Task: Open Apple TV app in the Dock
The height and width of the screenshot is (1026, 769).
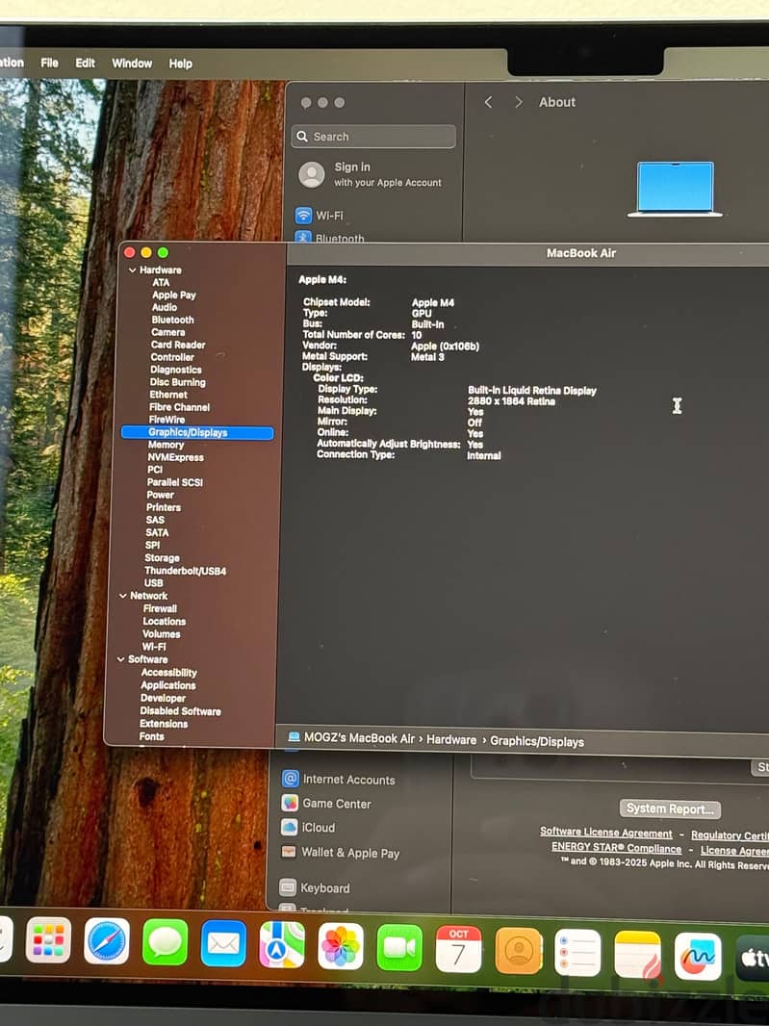Action: (753, 959)
